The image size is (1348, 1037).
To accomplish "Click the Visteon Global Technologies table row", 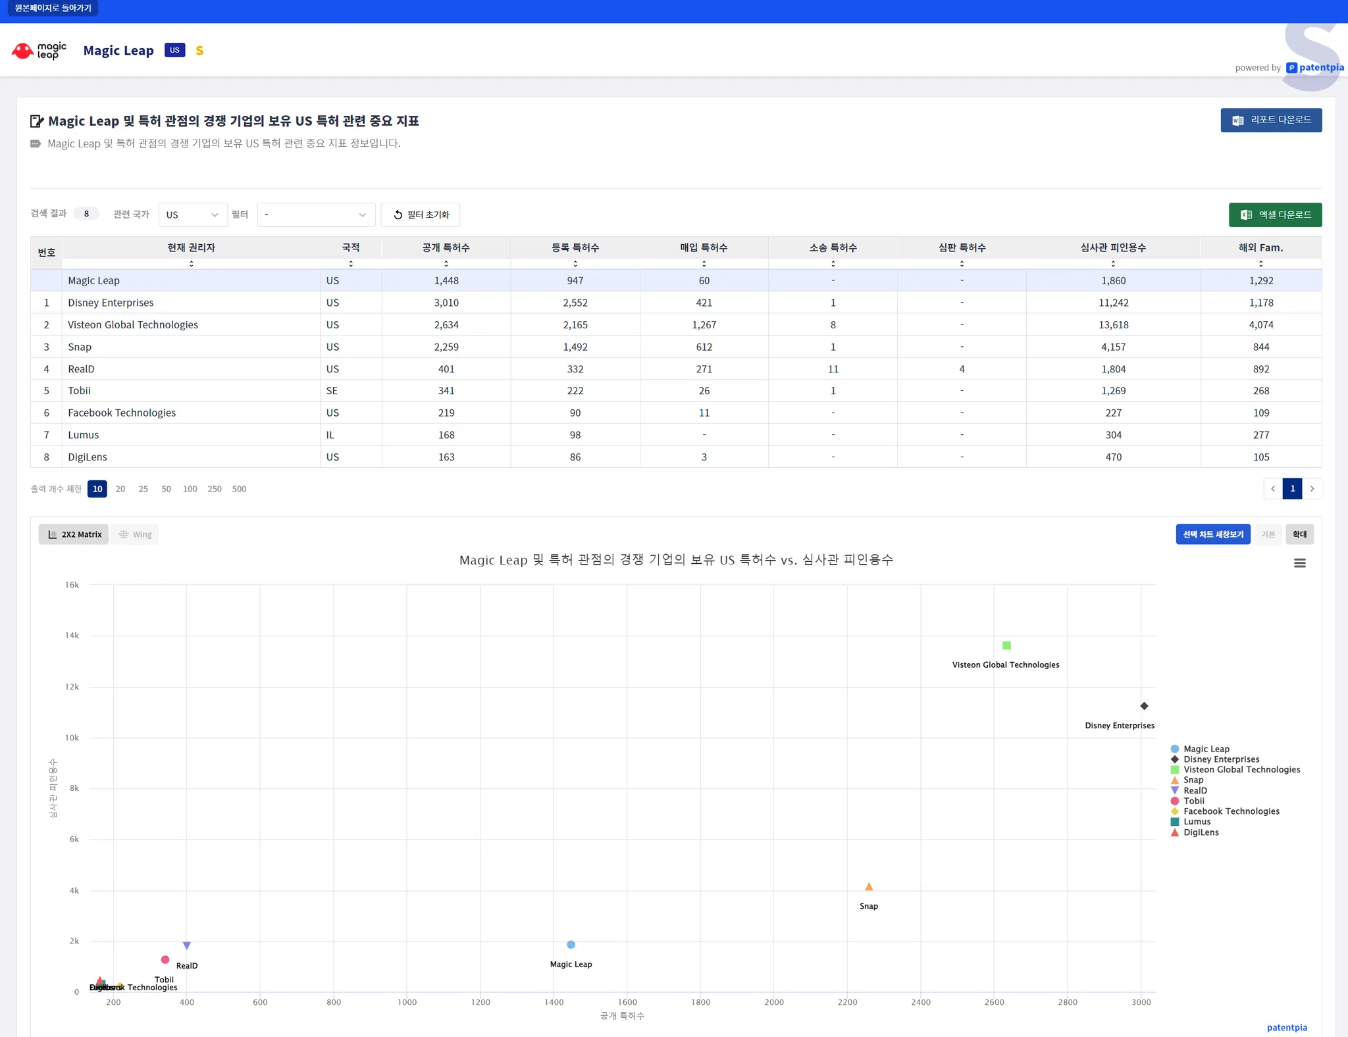I will tap(133, 325).
